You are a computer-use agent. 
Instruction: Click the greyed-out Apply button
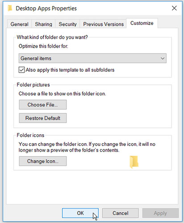click(160, 213)
